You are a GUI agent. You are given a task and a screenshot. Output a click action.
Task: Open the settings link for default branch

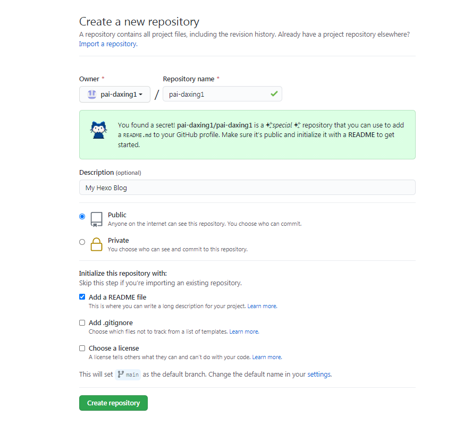click(x=319, y=374)
